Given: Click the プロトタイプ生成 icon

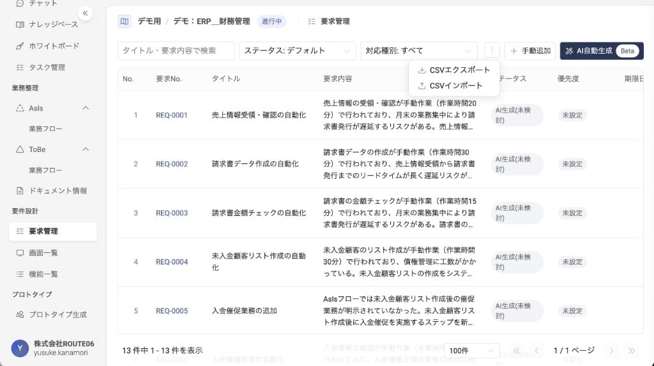Looking at the screenshot, I should (20, 315).
